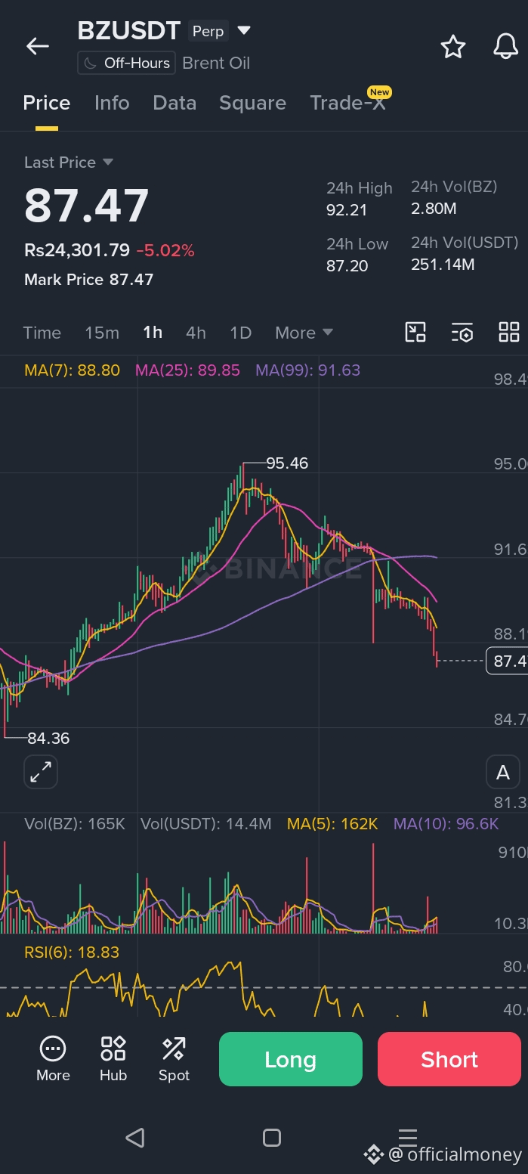Image resolution: width=528 pixels, height=1174 pixels.
Task: Tap Mark Price 87.47 text
Action: [x=88, y=280]
